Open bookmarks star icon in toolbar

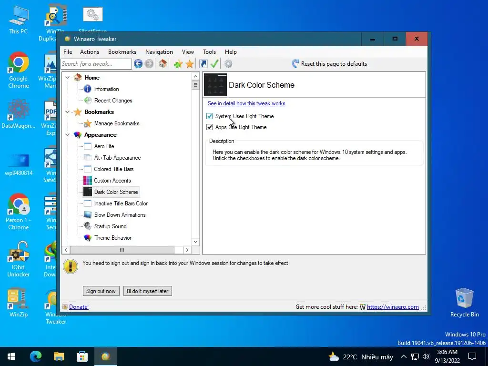click(x=190, y=64)
